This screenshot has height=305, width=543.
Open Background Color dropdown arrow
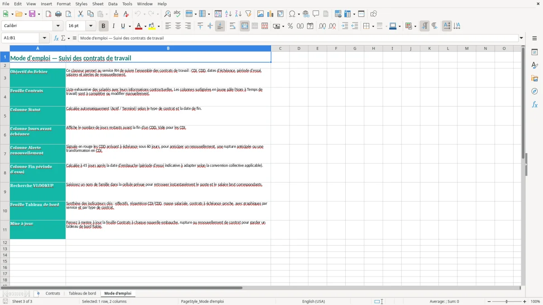[158, 26]
